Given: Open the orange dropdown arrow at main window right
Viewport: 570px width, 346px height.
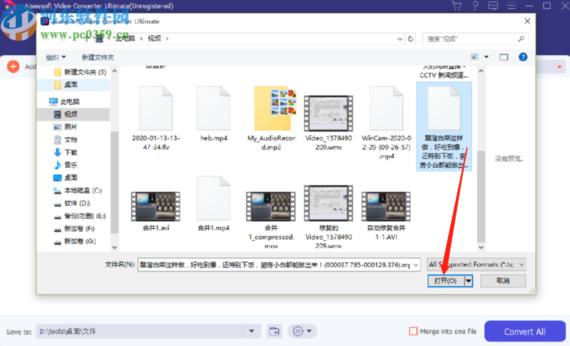Looking at the screenshot, I should tap(559, 67).
